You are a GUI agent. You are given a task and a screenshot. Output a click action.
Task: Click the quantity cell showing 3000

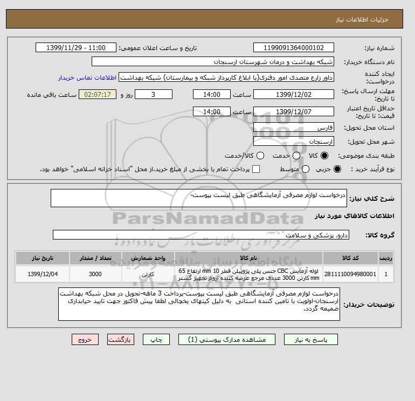click(x=95, y=275)
